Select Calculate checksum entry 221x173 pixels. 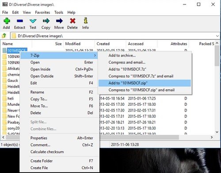(59, 152)
